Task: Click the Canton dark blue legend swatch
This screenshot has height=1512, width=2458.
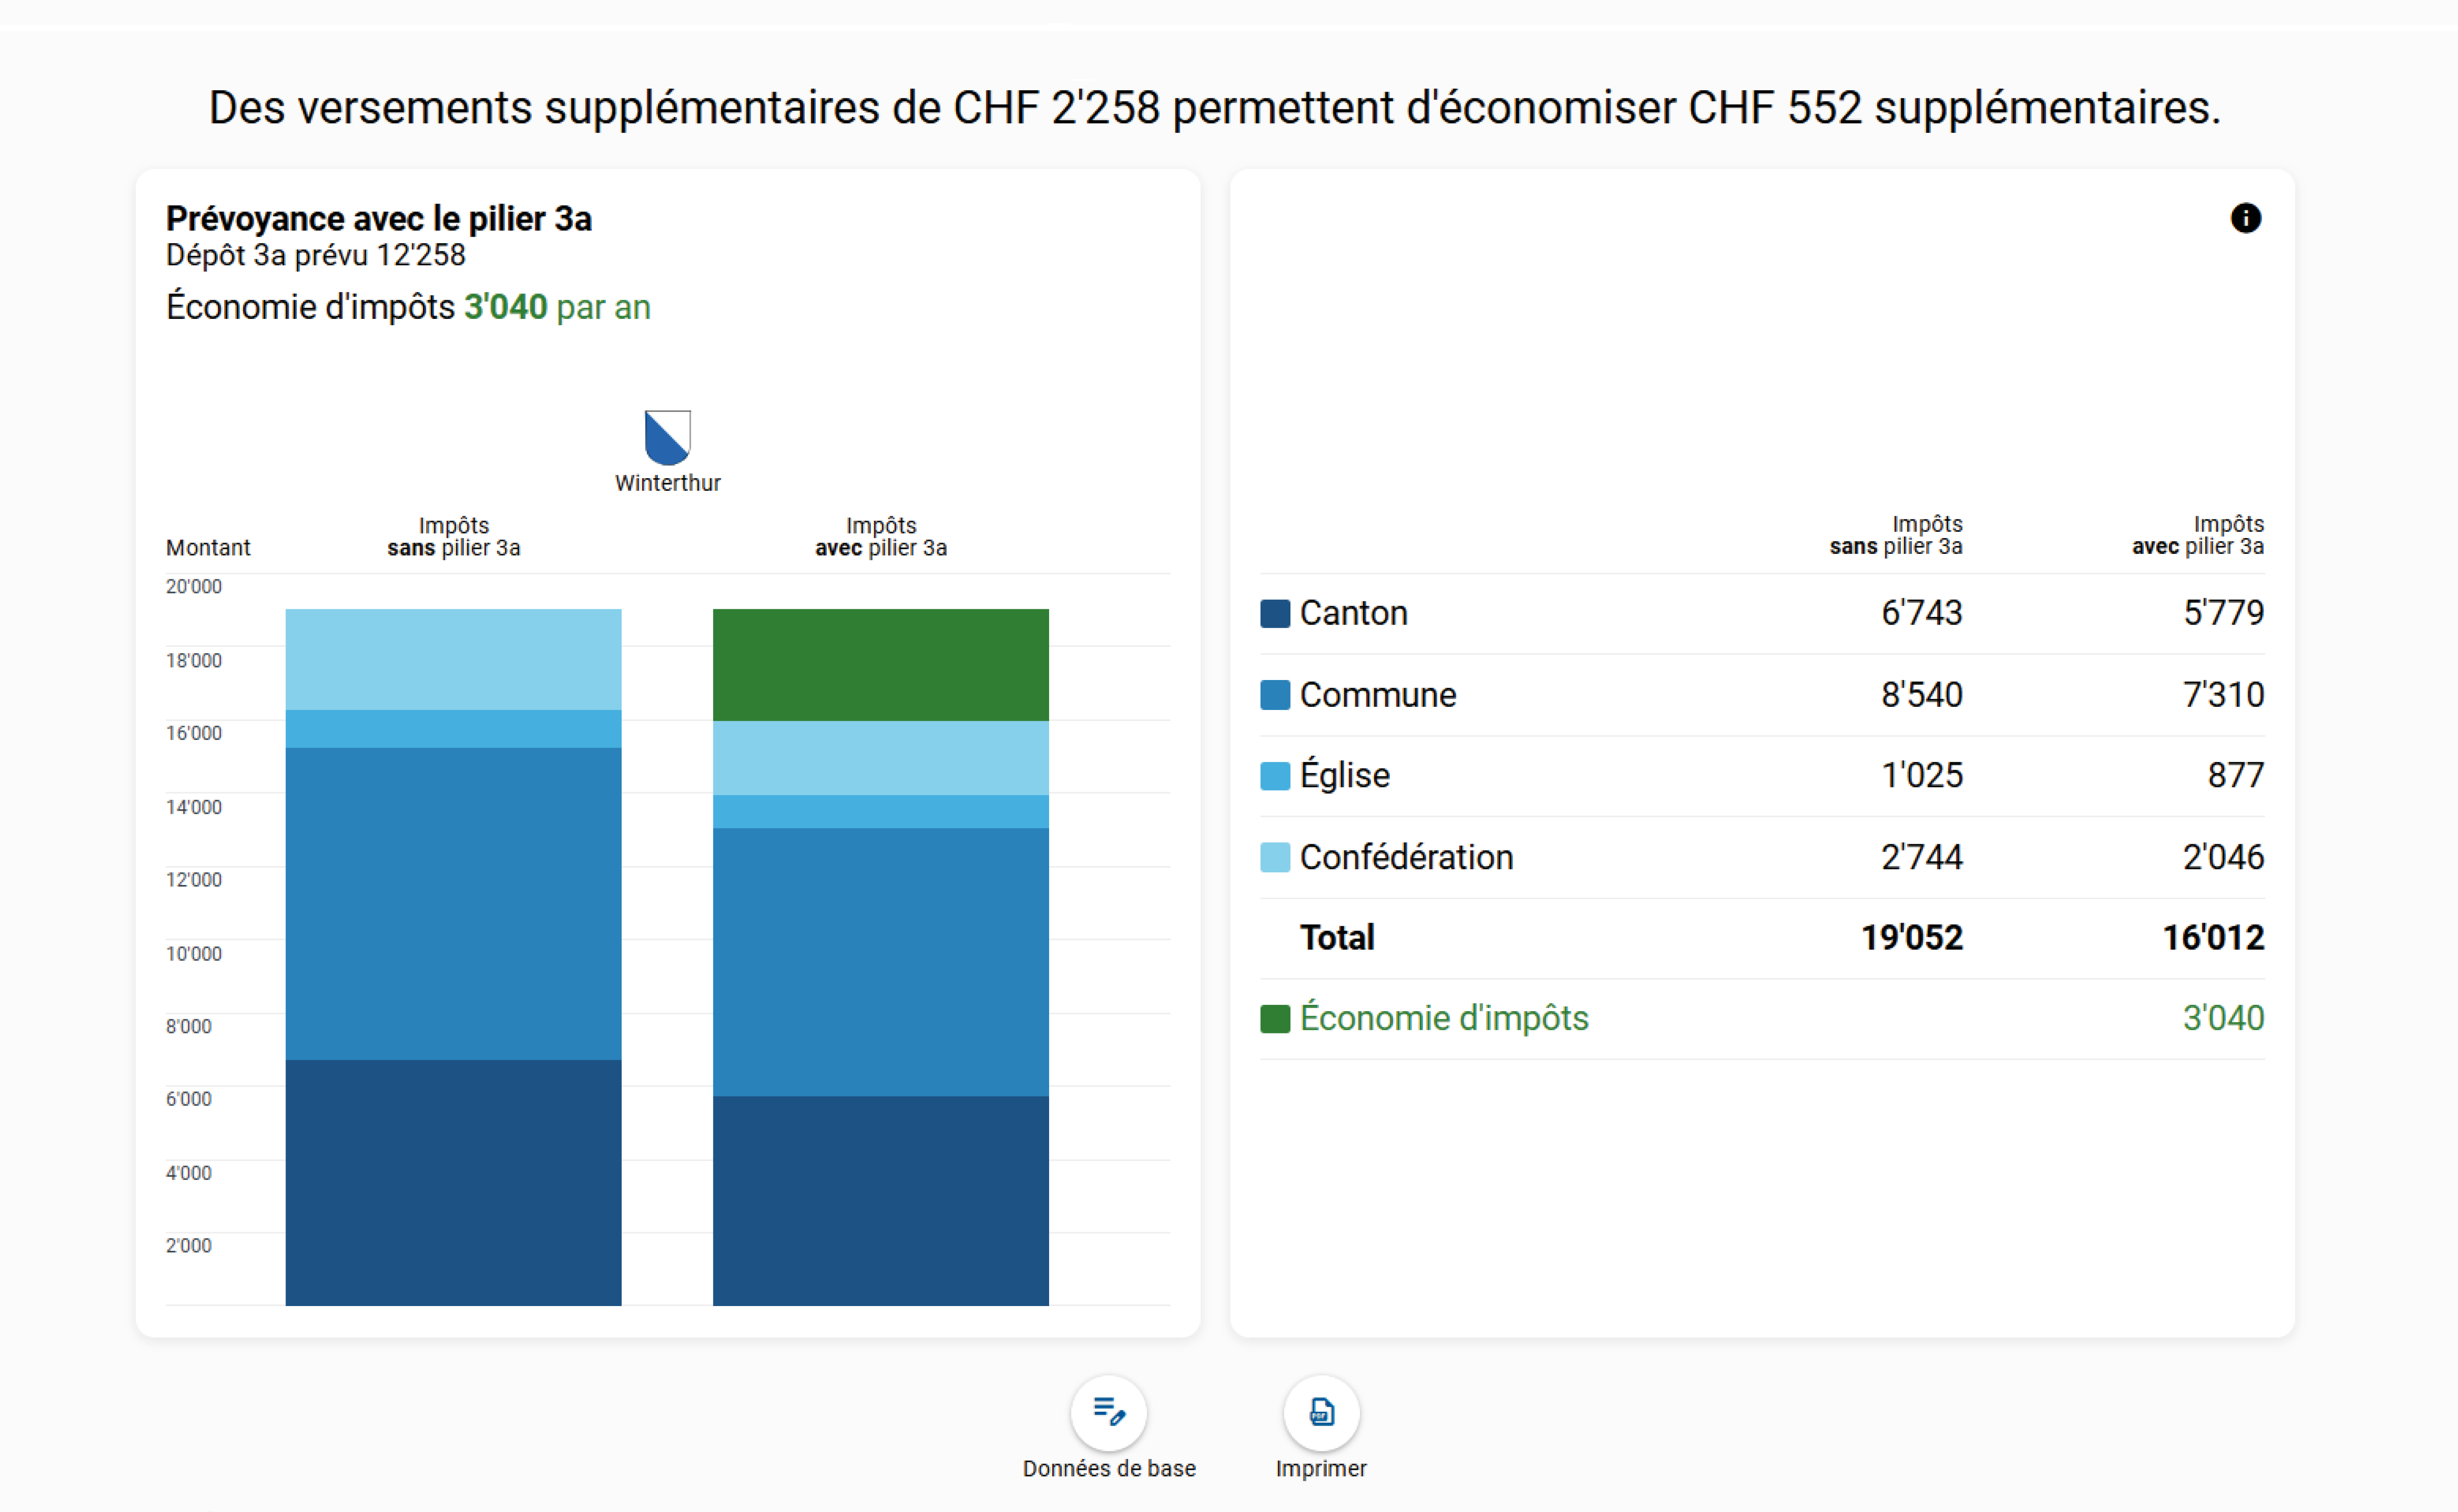Action: click(1274, 613)
